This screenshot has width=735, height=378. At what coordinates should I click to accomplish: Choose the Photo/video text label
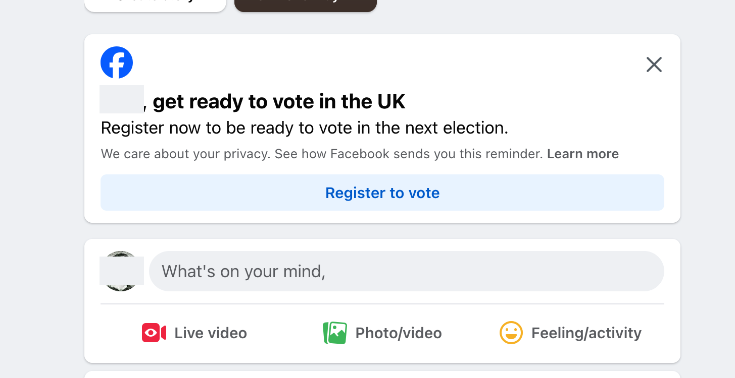tap(399, 333)
